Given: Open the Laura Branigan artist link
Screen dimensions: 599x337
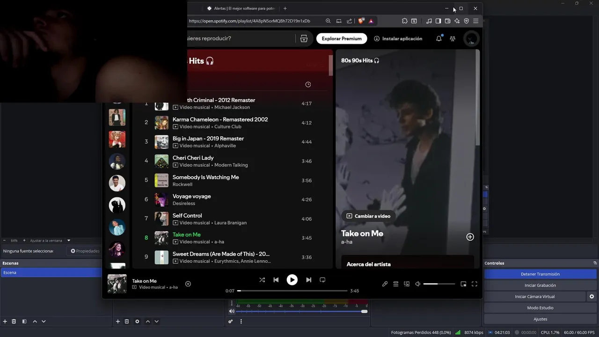Looking at the screenshot, I should pos(230,222).
